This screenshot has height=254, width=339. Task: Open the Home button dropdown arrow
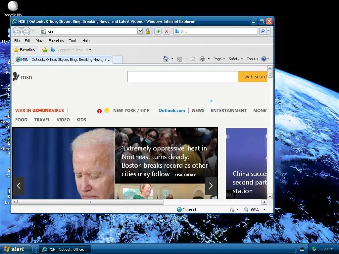tap(172, 59)
